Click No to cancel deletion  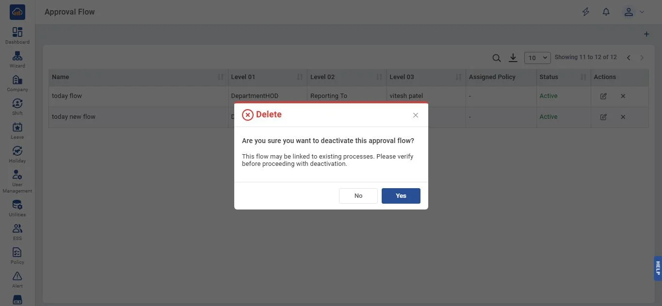click(358, 196)
